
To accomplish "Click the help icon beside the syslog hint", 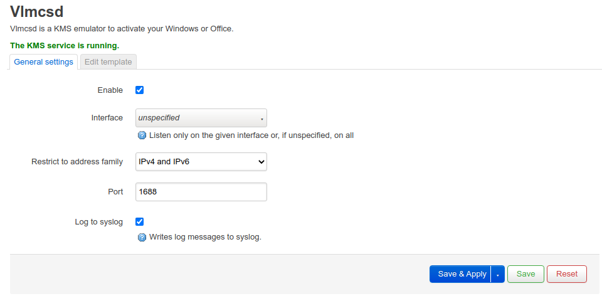I will (x=142, y=237).
